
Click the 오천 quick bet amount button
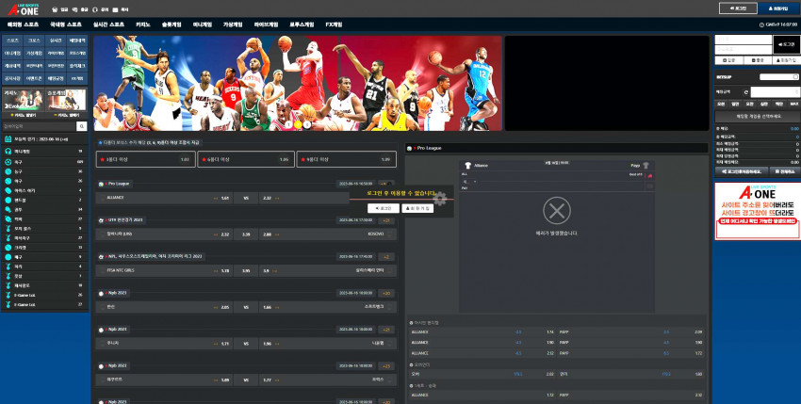pos(721,104)
